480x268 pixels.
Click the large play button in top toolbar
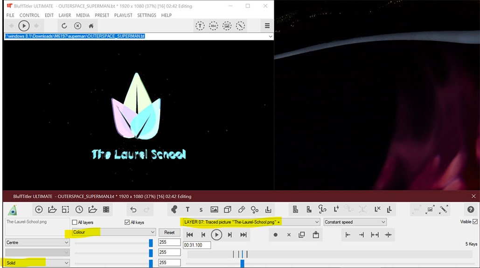tap(24, 26)
